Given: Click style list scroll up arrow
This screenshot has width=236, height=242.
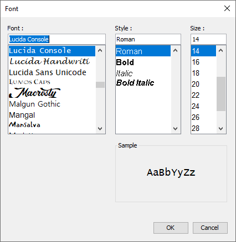Looking at the screenshot, I should pos(176,50).
